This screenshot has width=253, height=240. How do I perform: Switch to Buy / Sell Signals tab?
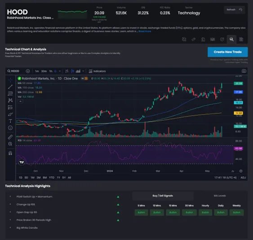pyautogui.click(x=163, y=196)
